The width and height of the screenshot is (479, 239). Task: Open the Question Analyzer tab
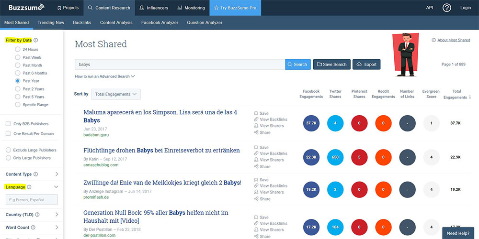(x=205, y=22)
